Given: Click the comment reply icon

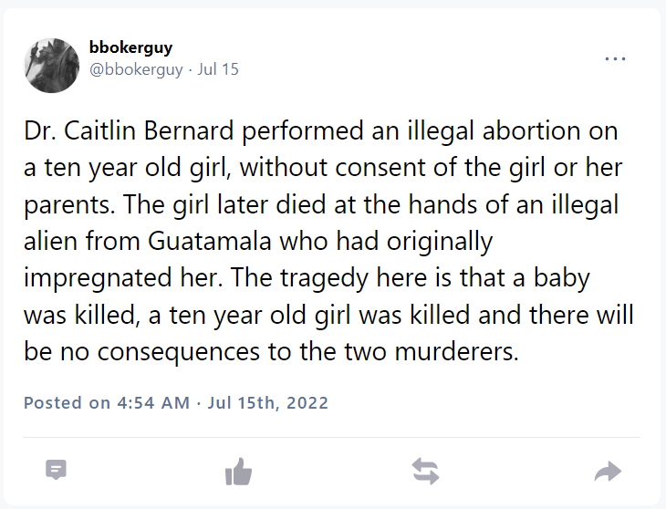Looking at the screenshot, I should (57, 471).
